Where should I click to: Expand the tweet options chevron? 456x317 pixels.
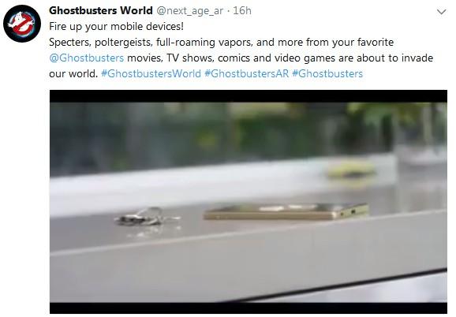pos(442,12)
